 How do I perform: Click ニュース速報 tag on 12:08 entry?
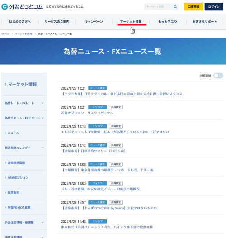[97, 164]
